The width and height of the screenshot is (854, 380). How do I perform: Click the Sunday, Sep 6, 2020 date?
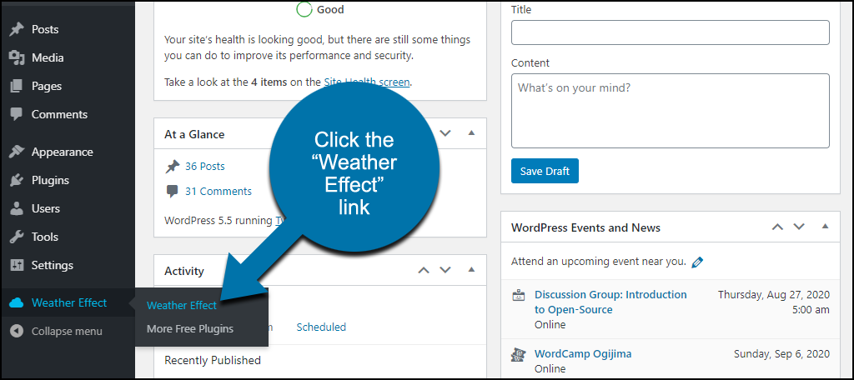pos(781,354)
